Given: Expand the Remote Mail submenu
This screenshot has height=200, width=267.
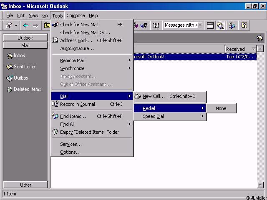Looking at the screenshot, I should pos(92,60).
